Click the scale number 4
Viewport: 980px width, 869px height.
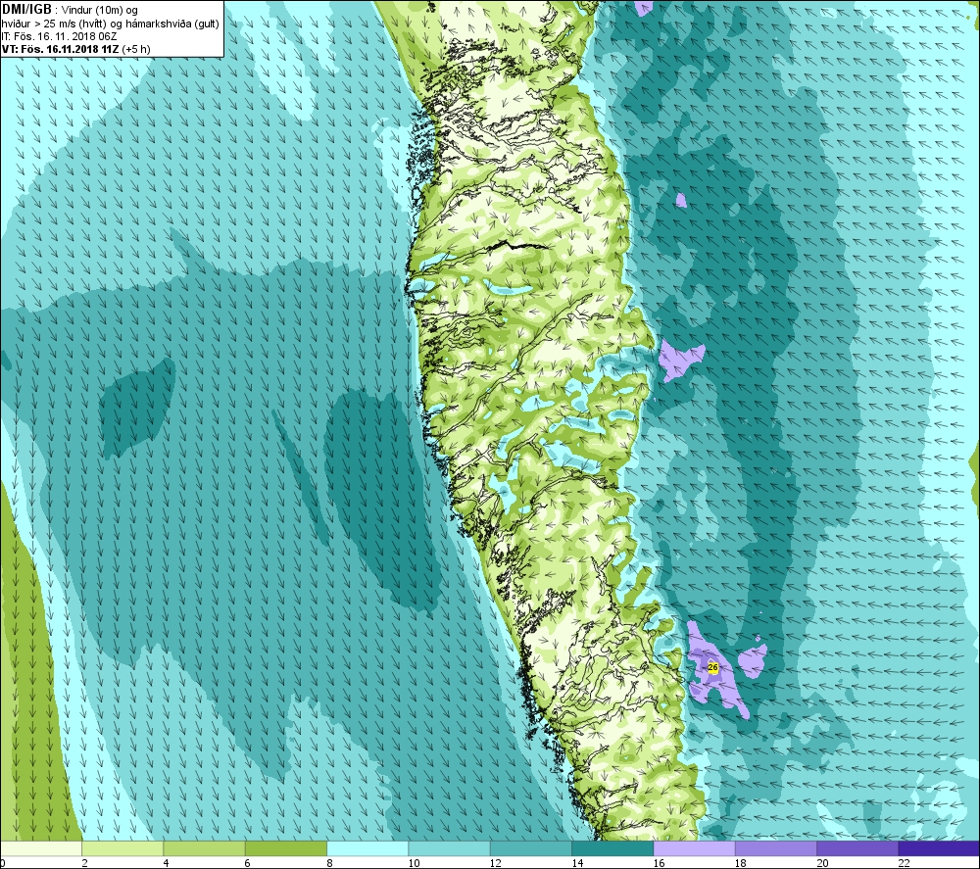pos(167,863)
